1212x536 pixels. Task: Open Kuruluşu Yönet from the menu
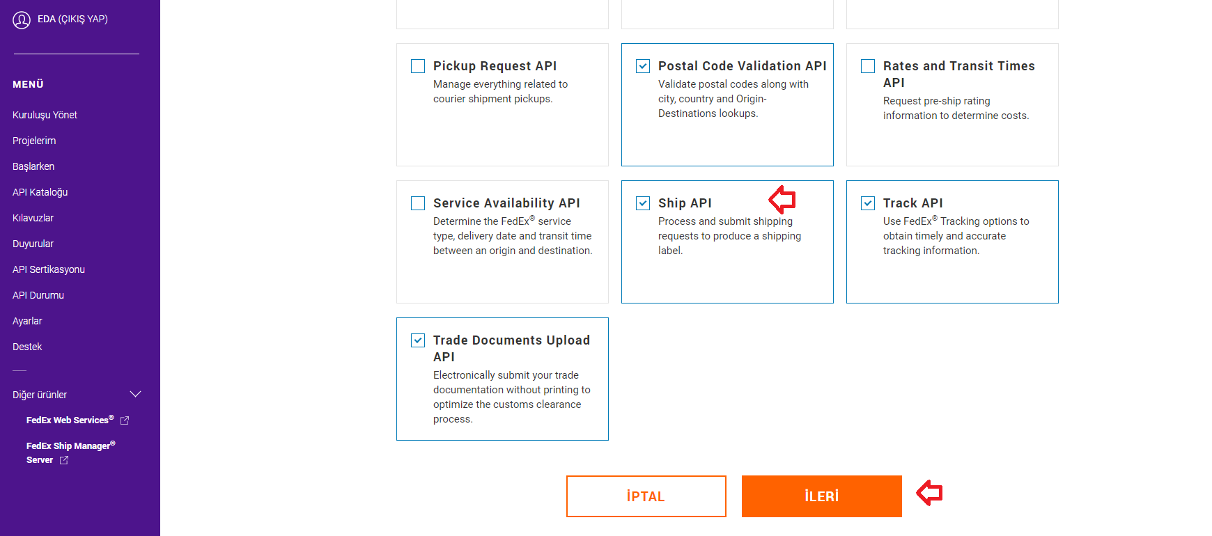pyautogui.click(x=45, y=115)
